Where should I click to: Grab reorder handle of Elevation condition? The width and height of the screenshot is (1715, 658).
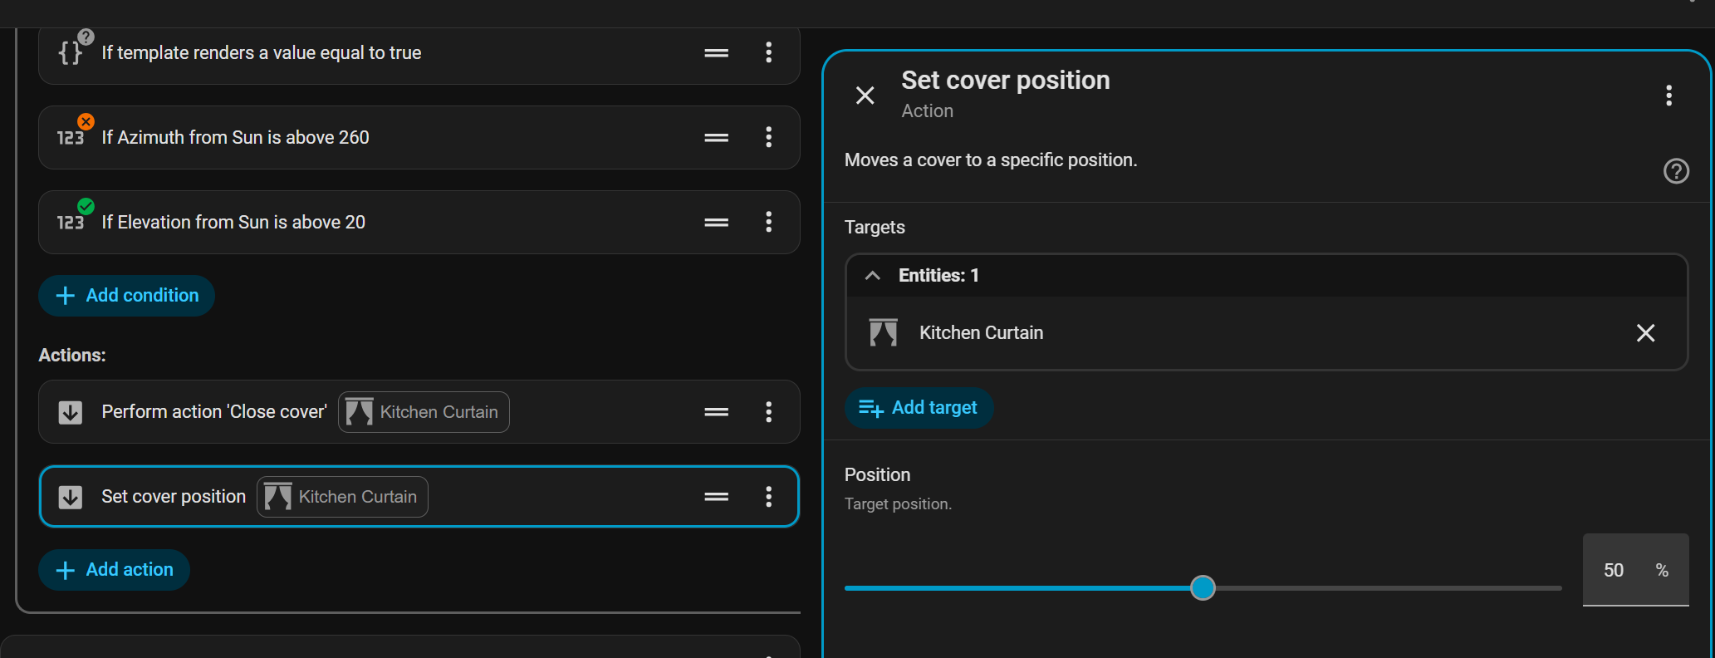[x=717, y=222]
